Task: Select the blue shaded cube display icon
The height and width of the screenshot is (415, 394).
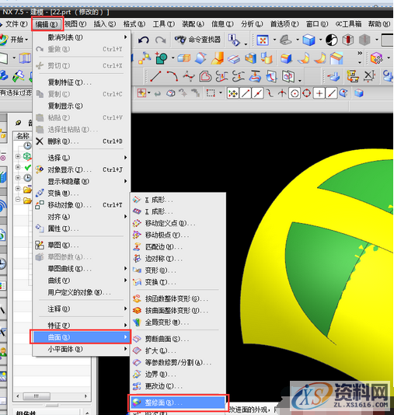Action: point(309,40)
